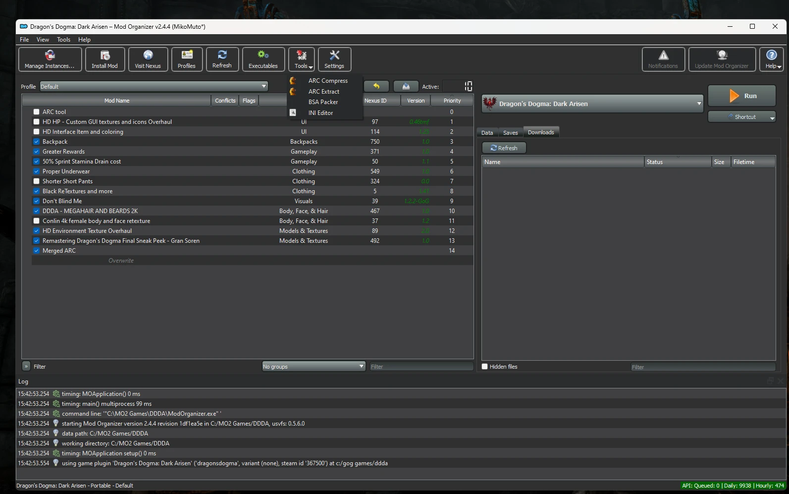Open the Profiles toolbar icon

coord(187,55)
